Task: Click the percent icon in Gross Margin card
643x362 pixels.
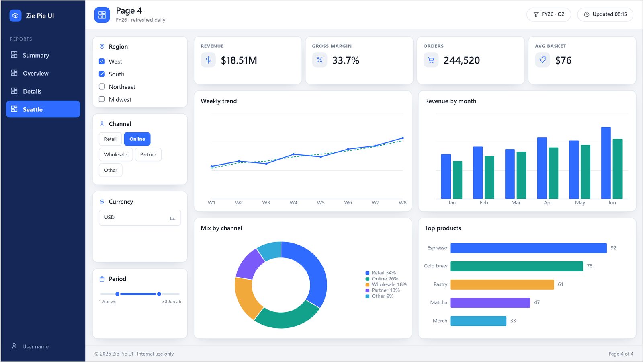Action: (x=319, y=60)
